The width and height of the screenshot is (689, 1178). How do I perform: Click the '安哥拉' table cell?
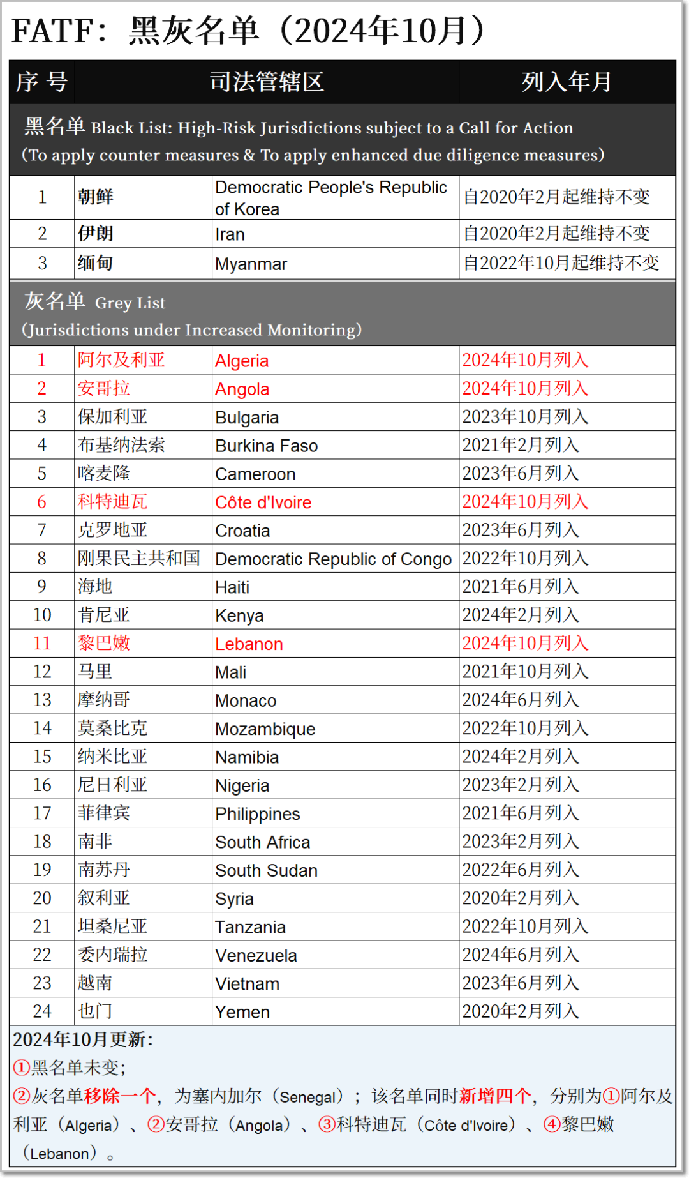pos(143,389)
